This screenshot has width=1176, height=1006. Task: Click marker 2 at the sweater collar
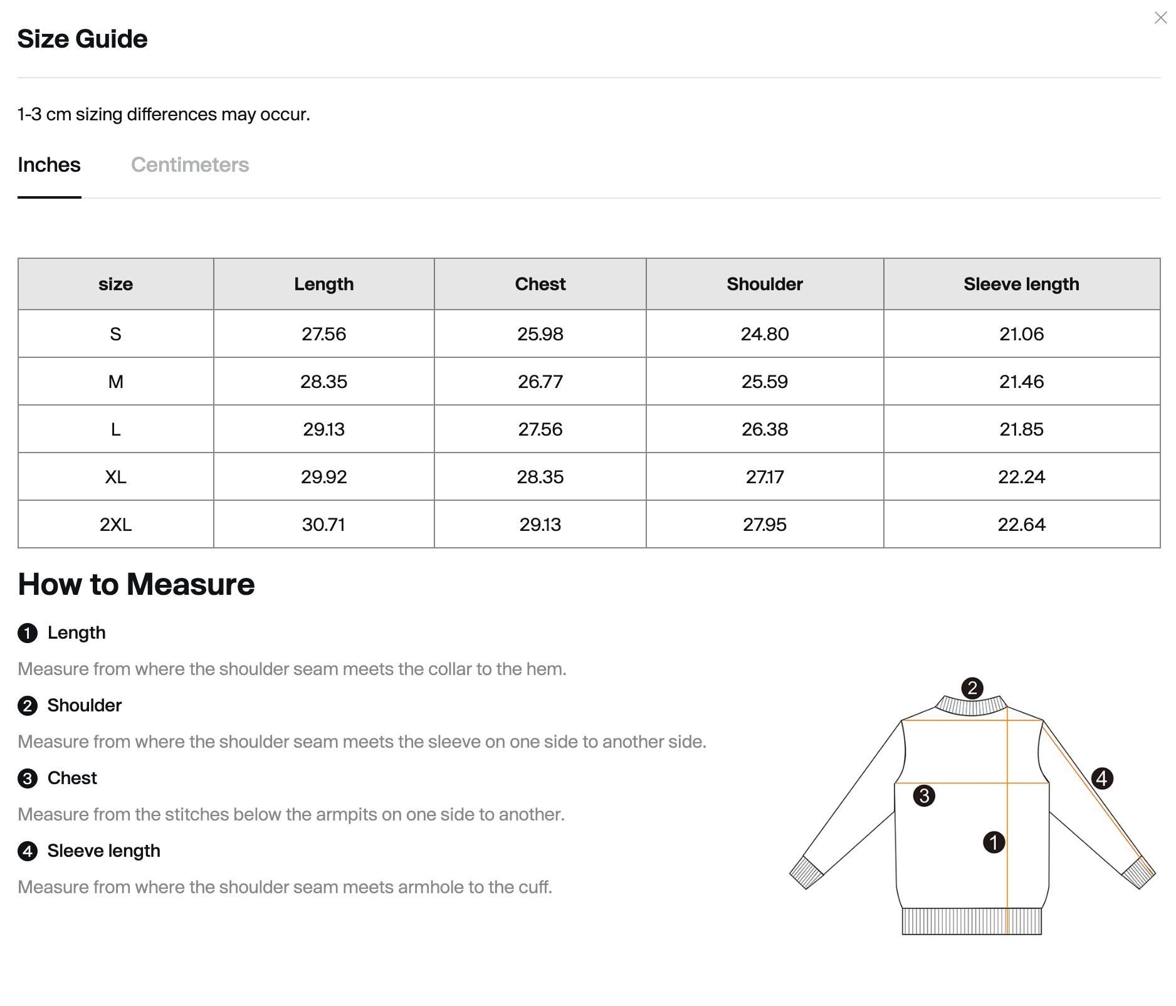972,688
